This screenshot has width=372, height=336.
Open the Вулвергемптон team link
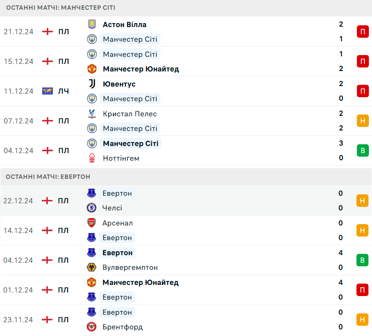(130, 267)
